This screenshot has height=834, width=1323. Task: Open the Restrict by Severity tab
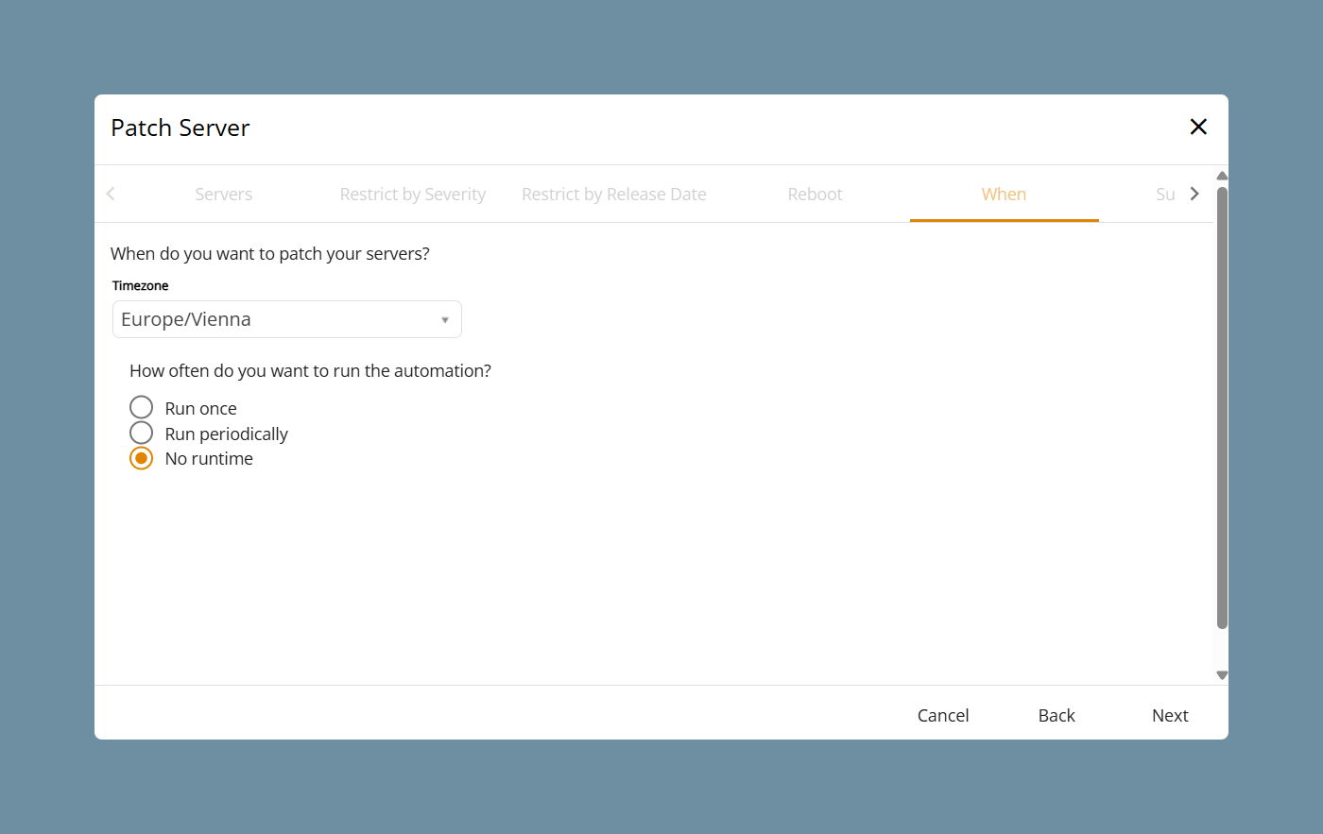click(413, 194)
